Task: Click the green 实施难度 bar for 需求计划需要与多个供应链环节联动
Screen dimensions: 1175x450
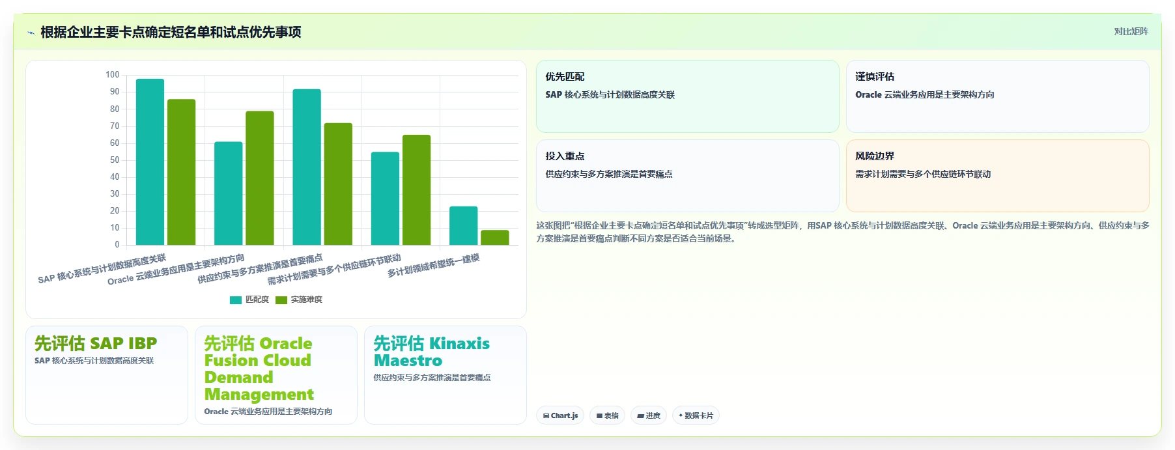Action: coord(416,190)
